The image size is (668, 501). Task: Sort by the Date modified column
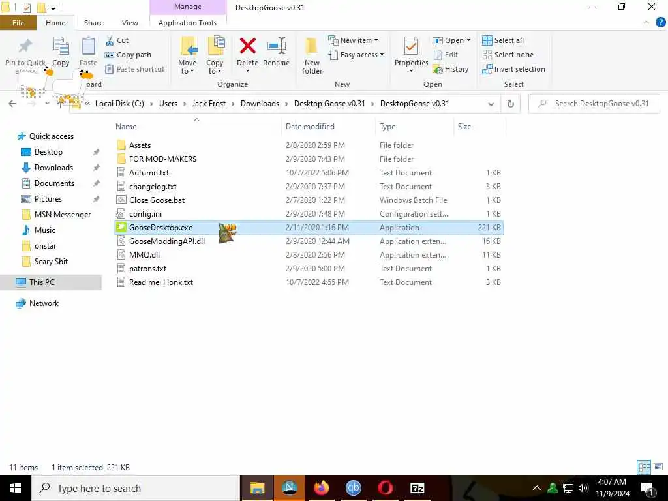coord(310,127)
